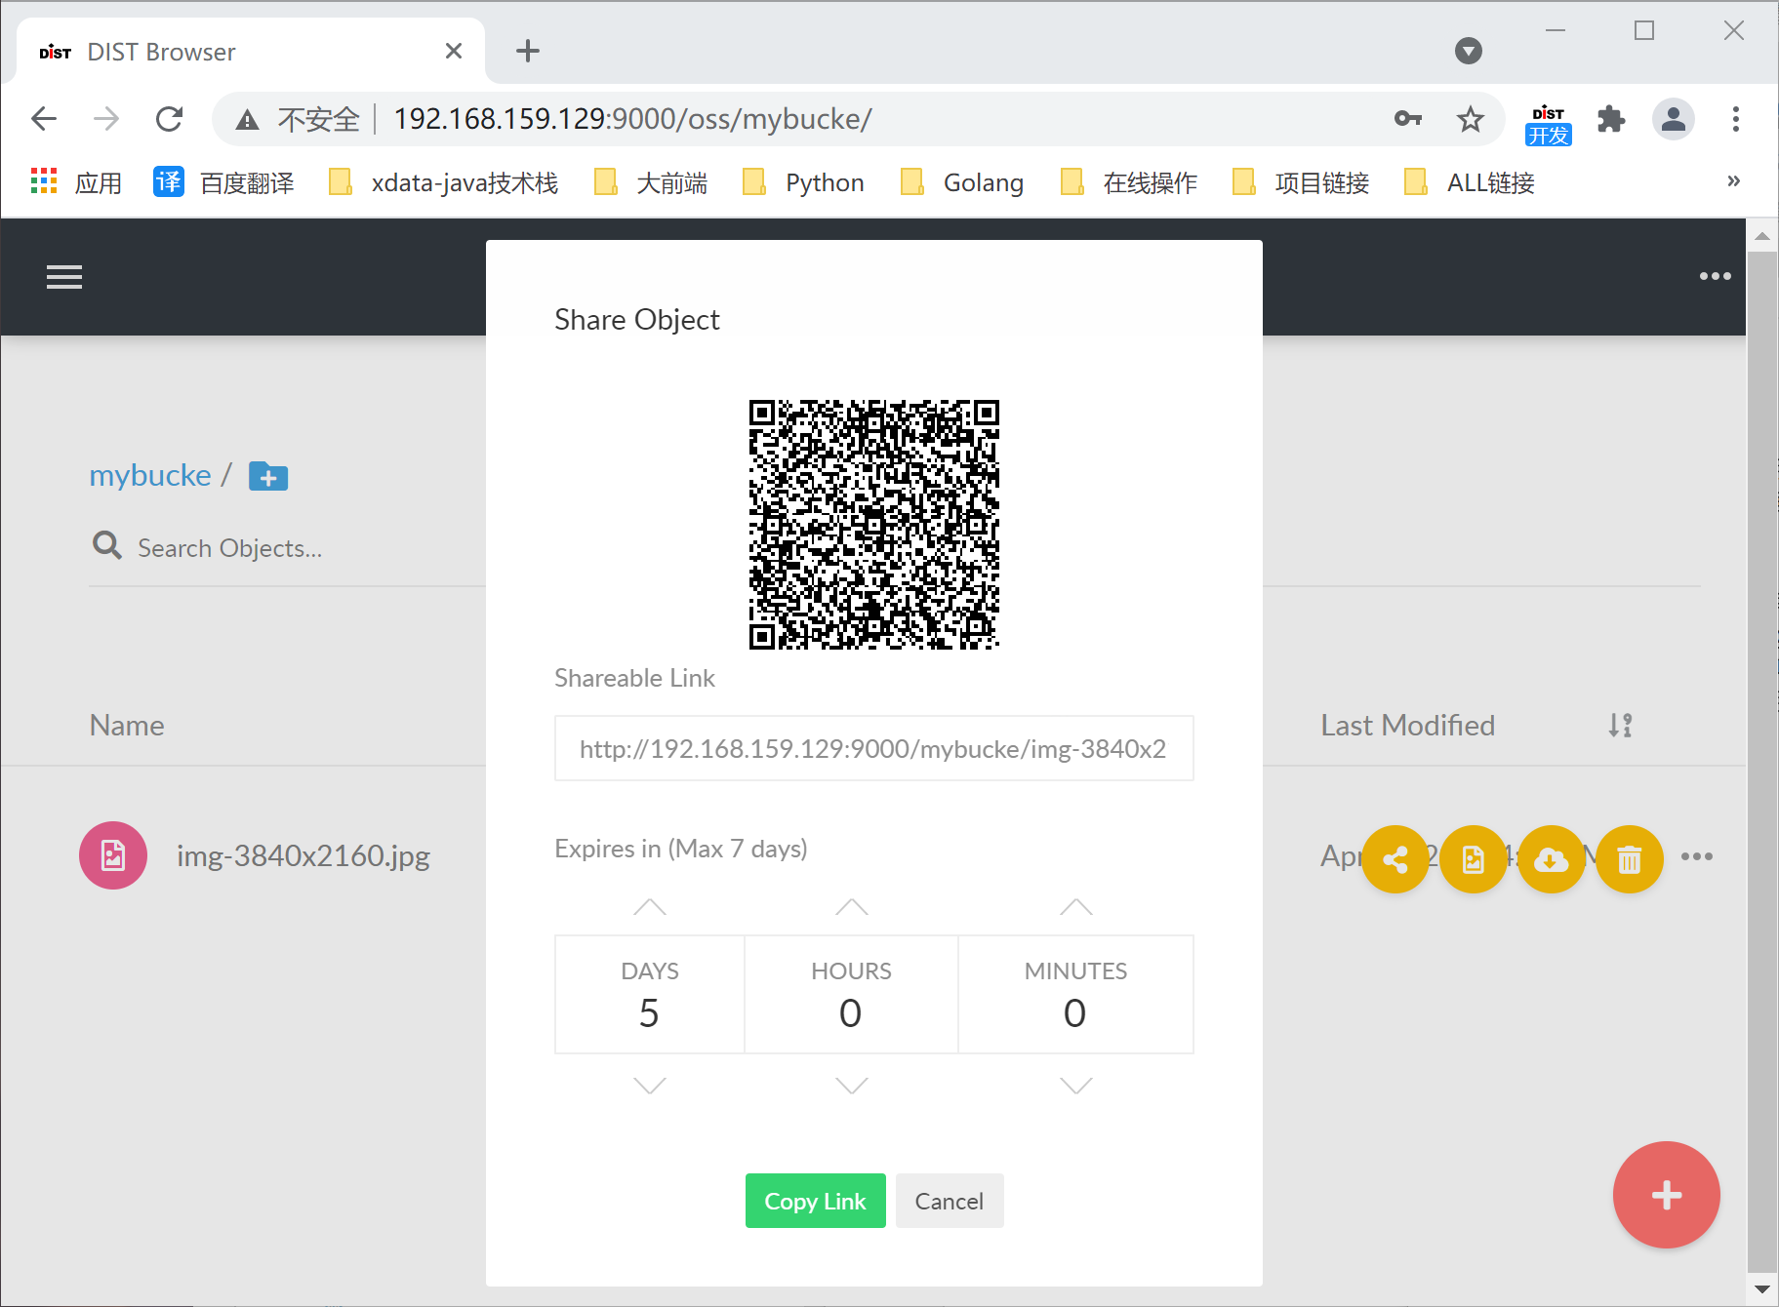Open the Chrome three-dot menu
The image size is (1779, 1307).
(x=1735, y=119)
